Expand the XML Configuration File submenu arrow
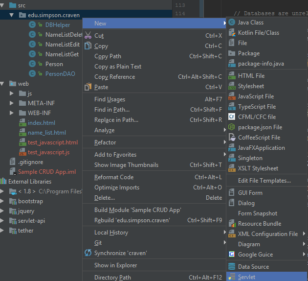This screenshot has width=308, height=281. click(304, 234)
